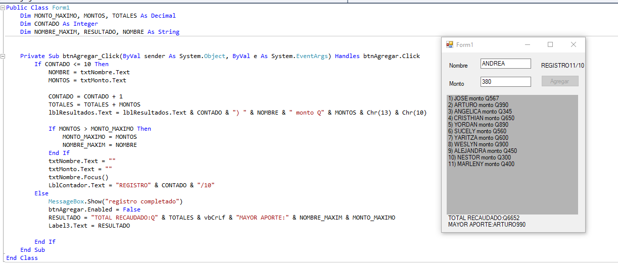Screen dimensions: 618x268
Task: Select the row "3) ANGELICA monto Q345"
Action: pyautogui.click(x=480, y=112)
